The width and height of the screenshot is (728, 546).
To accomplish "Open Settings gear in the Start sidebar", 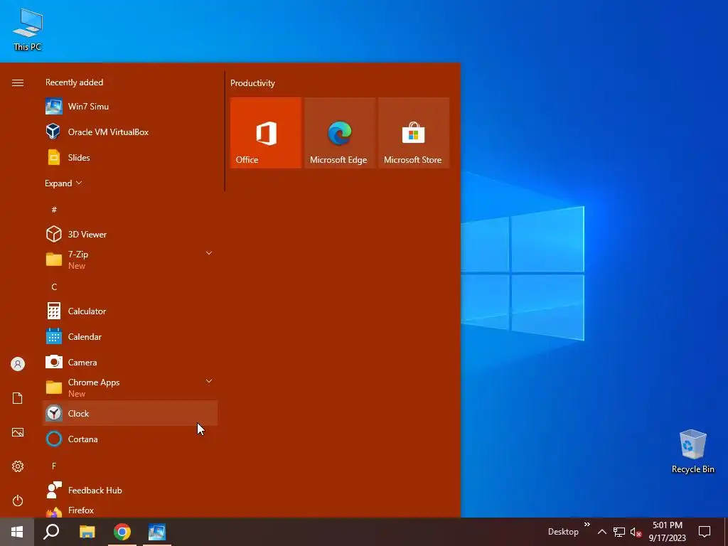I will [x=18, y=466].
